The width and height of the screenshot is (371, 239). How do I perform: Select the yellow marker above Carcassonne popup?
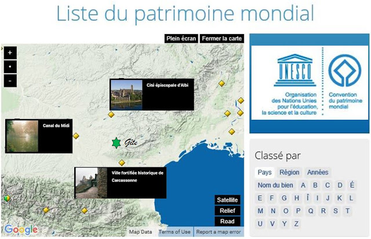point(122,163)
